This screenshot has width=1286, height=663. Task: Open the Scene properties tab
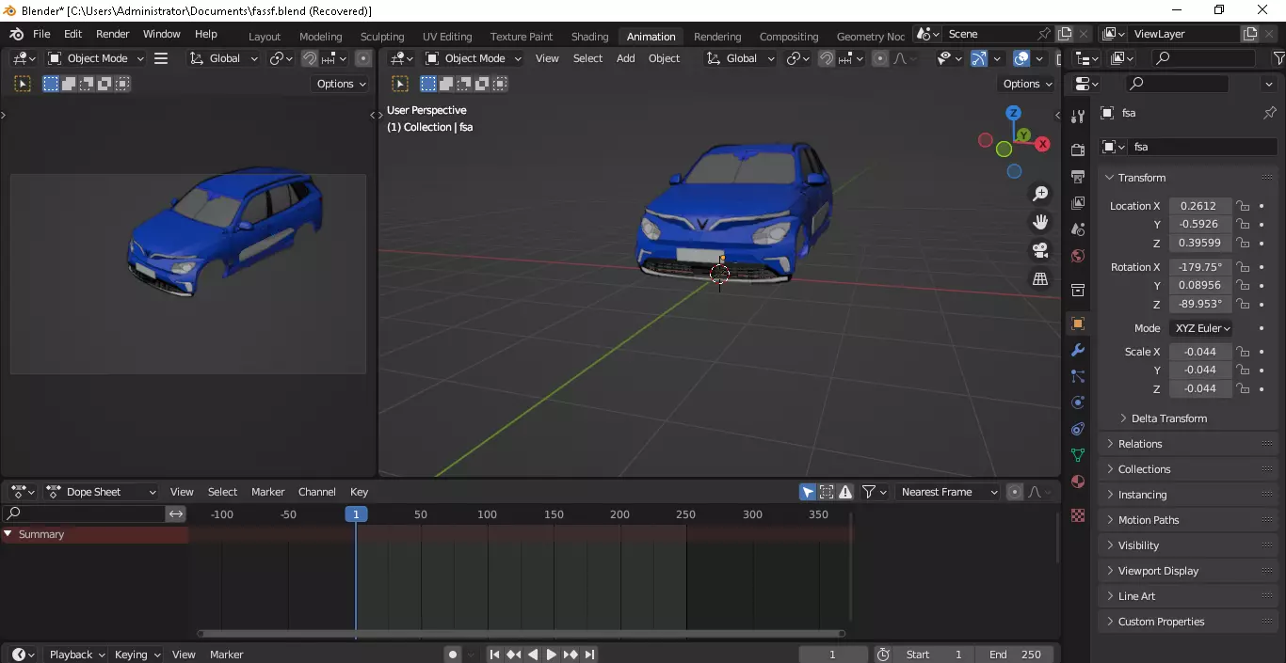[x=1078, y=229]
